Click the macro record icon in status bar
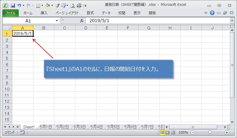Viewport: 237px width, 138px height. coord(22,132)
